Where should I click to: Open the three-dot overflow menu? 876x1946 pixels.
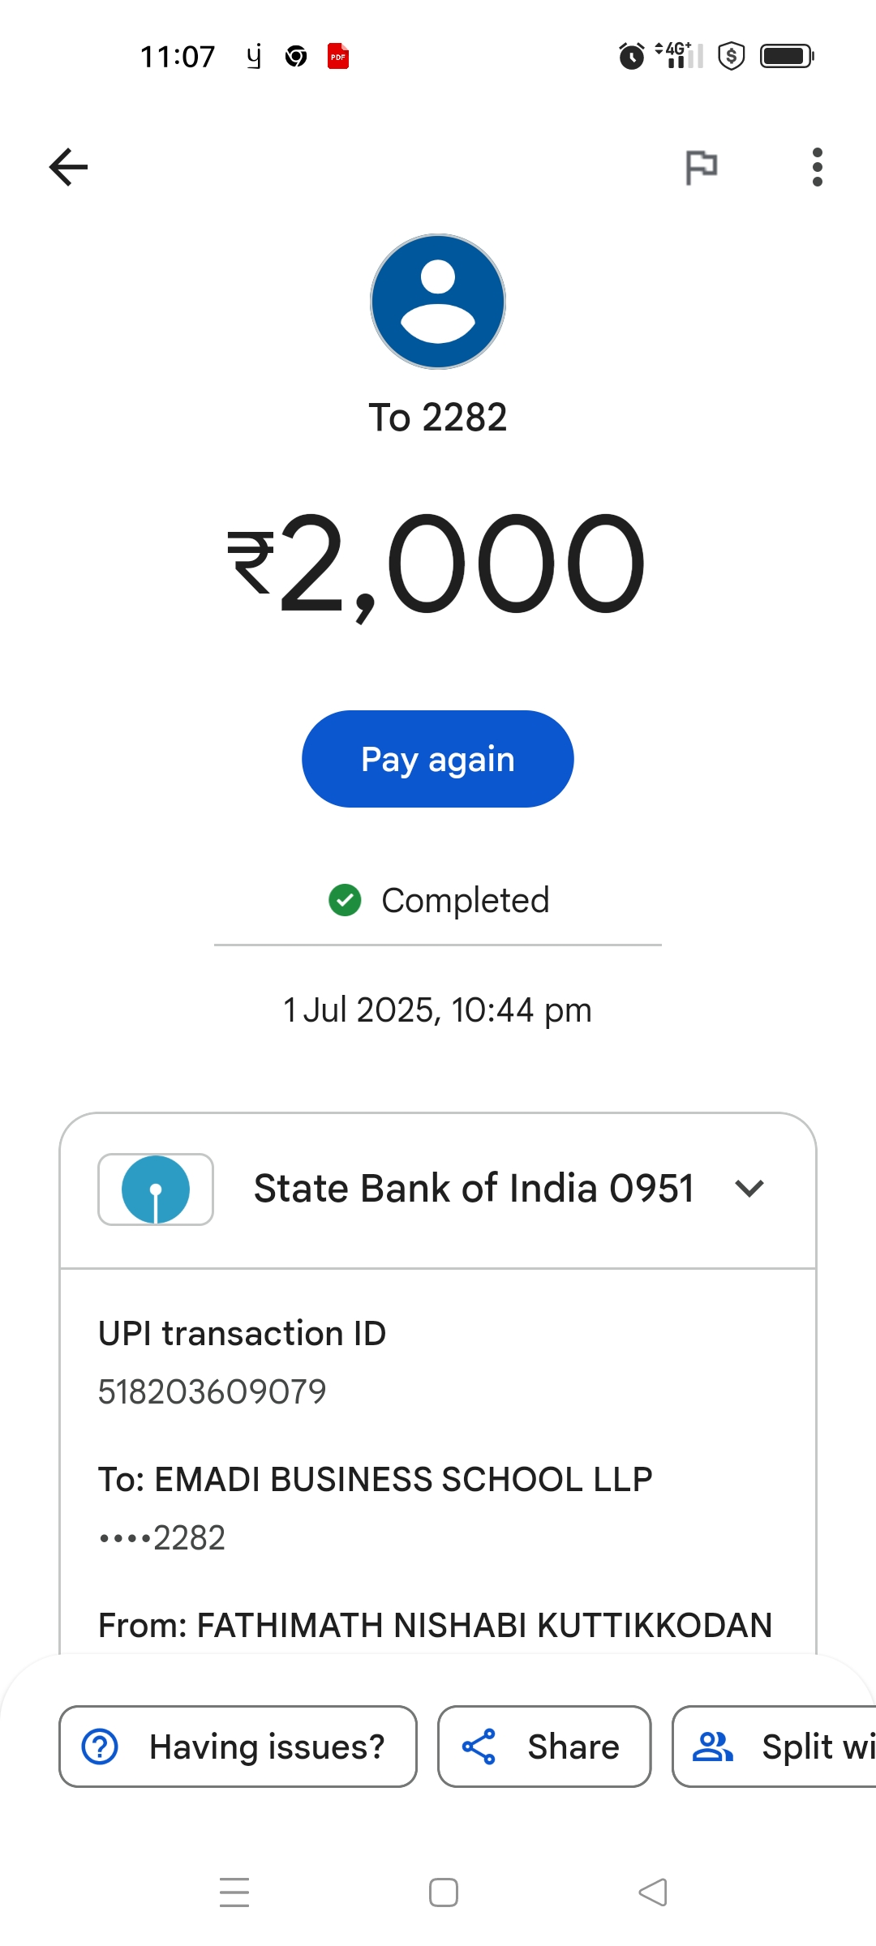point(817,167)
